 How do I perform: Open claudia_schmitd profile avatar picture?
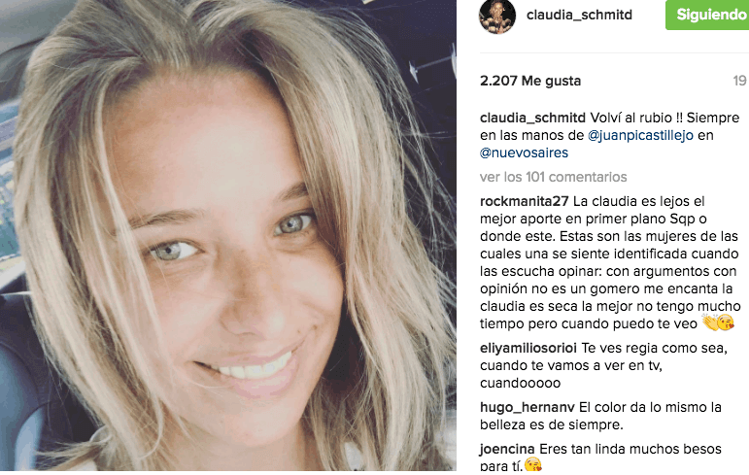tap(497, 16)
